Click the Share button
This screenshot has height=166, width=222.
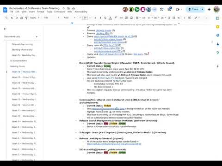193,10
